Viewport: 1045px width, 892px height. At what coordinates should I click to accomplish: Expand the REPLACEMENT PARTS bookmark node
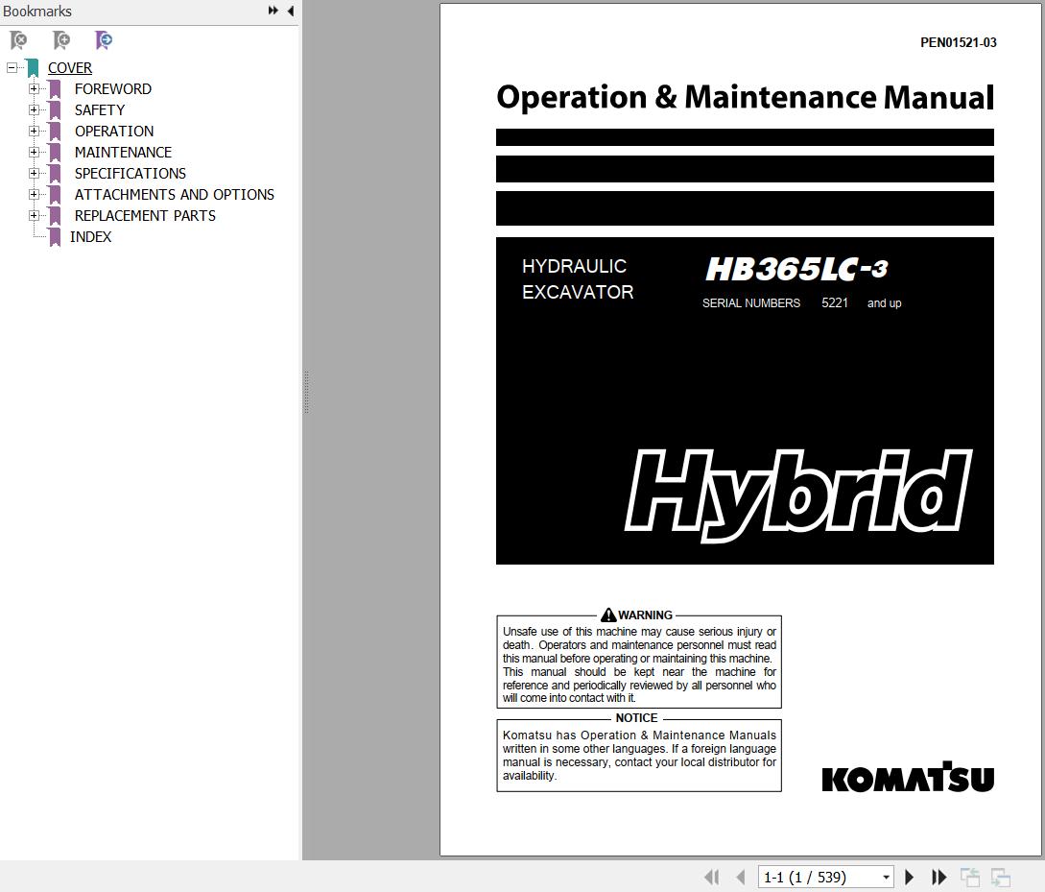[x=34, y=215]
